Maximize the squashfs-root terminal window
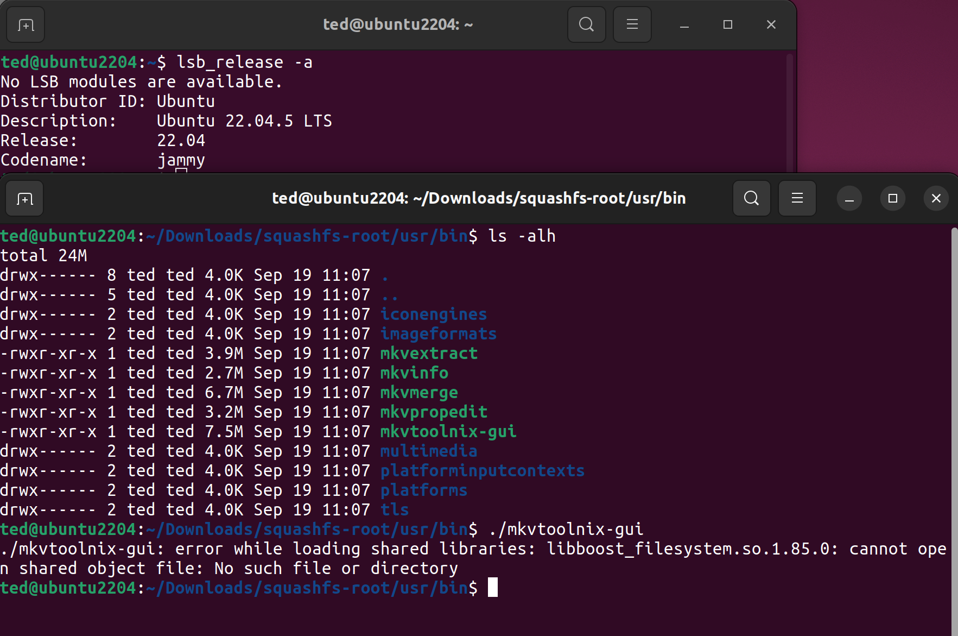 892,199
